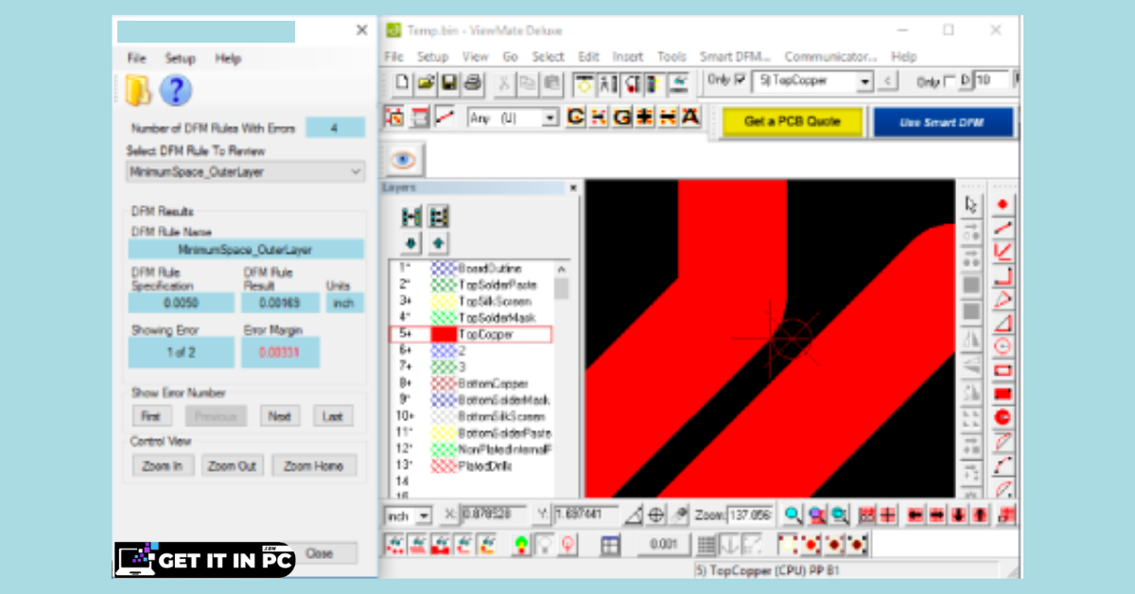
Task: Click the crosshair target icon beside Y field
Action: [x=656, y=515]
